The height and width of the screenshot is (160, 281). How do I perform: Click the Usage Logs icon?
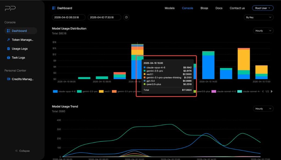(9, 49)
